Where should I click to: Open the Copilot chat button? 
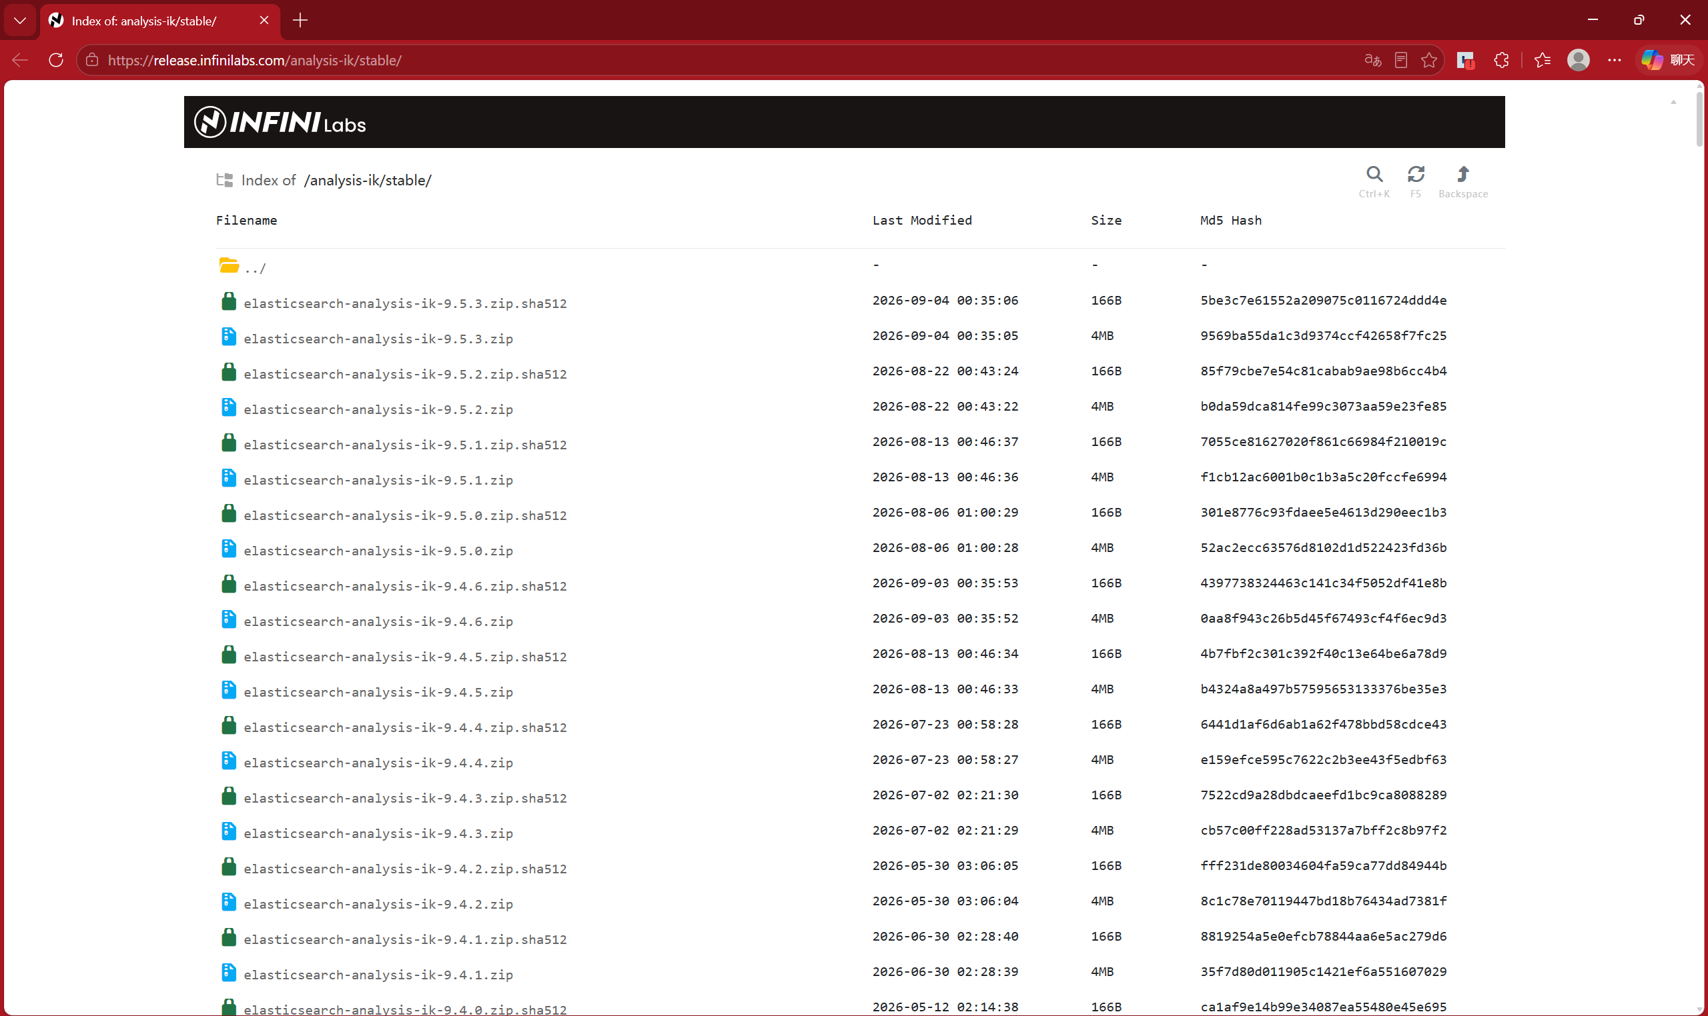pyautogui.click(x=1667, y=60)
